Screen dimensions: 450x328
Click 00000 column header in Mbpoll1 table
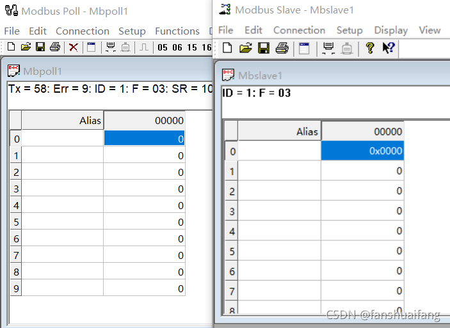point(145,120)
